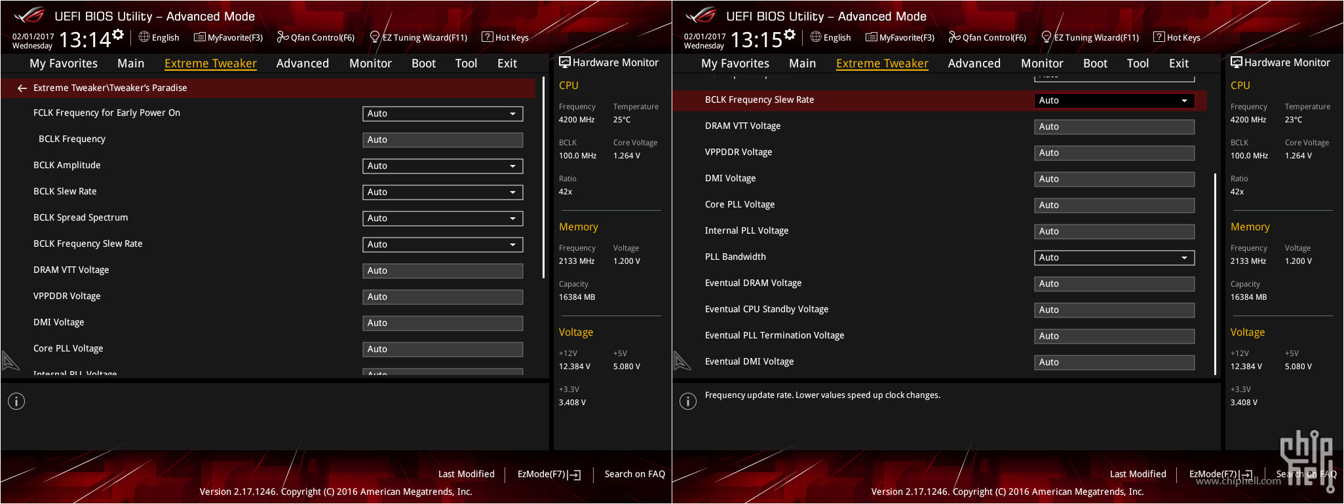Viewport: 1344px width, 504px height.
Task: Click the Hardware Monitor screen icon in left window
Action: pyautogui.click(x=565, y=62)
